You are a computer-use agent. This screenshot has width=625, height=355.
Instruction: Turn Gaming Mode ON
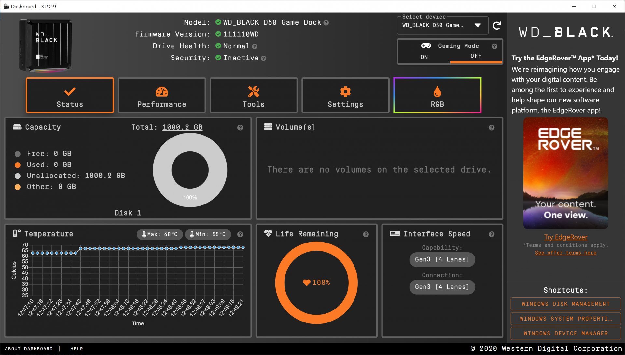point(424,57)
